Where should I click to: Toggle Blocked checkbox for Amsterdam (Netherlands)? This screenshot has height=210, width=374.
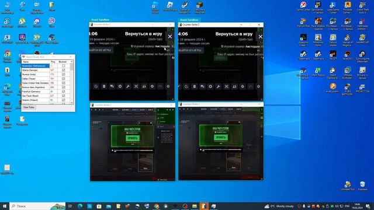coord(64,66)
